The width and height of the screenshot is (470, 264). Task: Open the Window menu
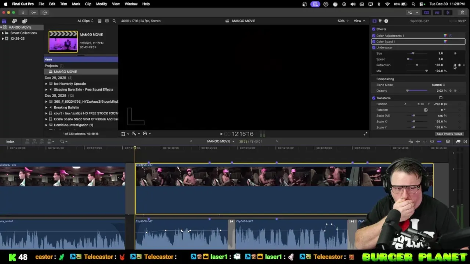(131, 4)
